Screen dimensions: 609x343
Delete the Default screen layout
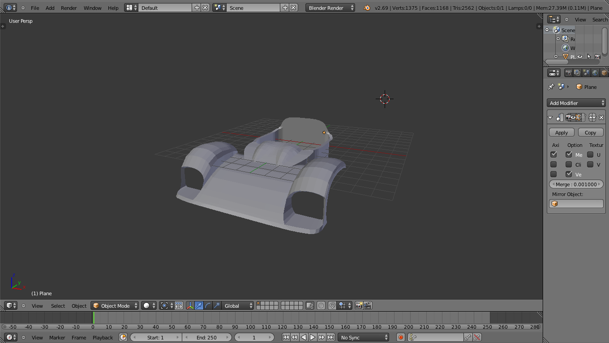pos(205,8)
